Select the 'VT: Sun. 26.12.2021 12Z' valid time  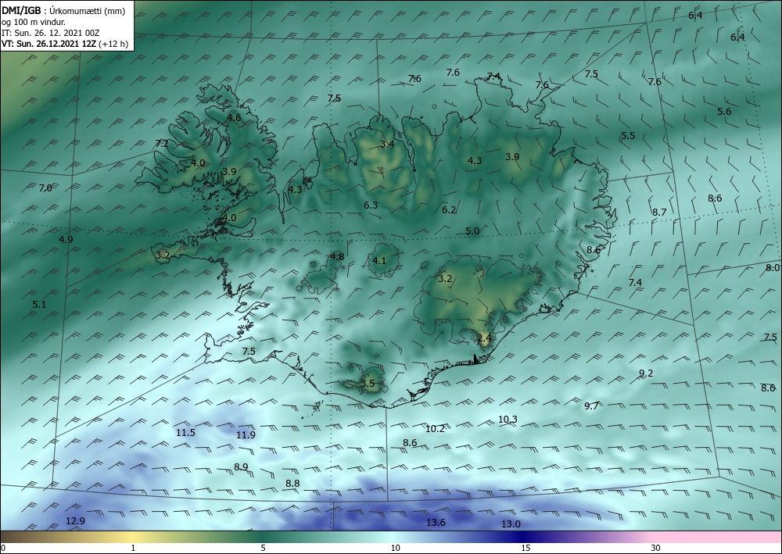point(48,44)
